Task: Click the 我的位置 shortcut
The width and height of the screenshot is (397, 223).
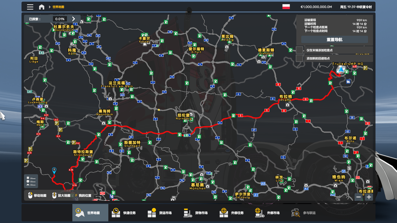Action: [85, 196]
